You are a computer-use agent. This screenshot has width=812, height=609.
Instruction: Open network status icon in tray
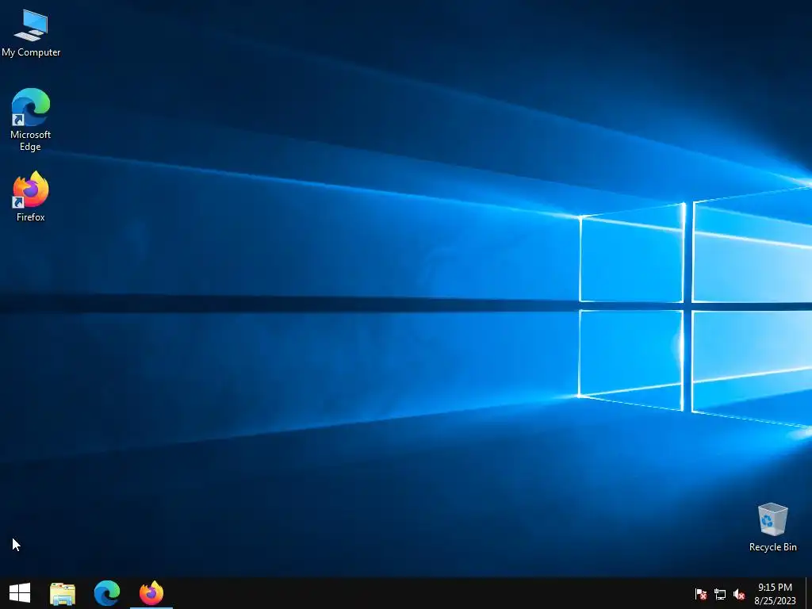coord(720,594)
